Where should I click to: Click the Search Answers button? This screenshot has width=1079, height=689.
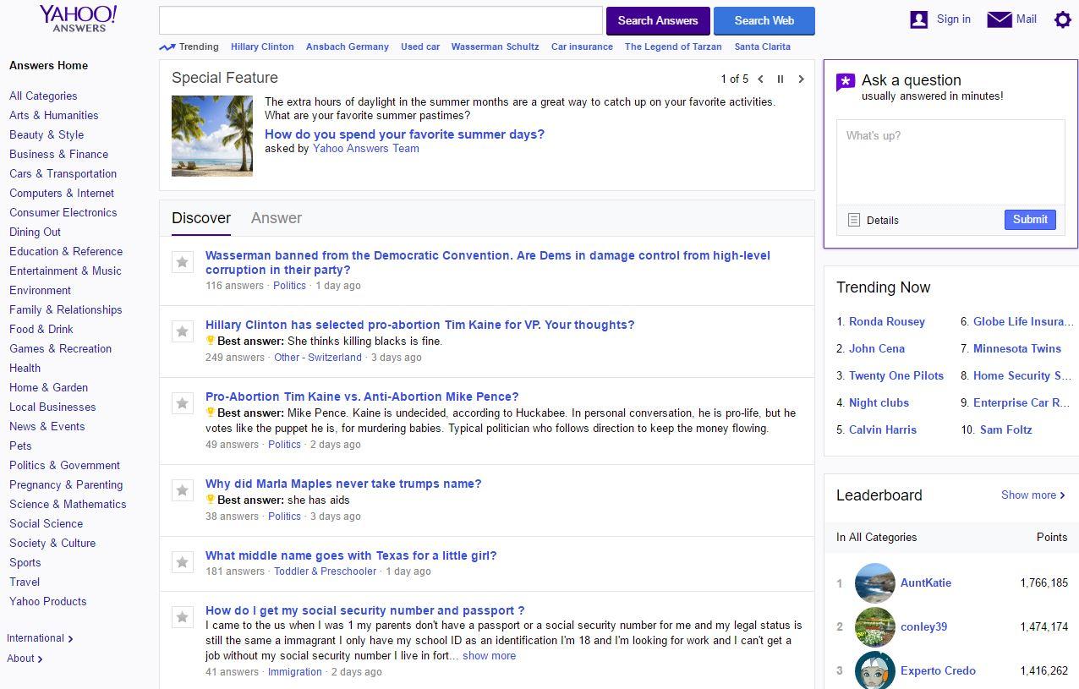click(x=657, y=20)
